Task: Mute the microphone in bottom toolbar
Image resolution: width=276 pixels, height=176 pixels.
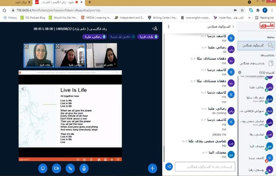Action: click(x=84, y=168)
